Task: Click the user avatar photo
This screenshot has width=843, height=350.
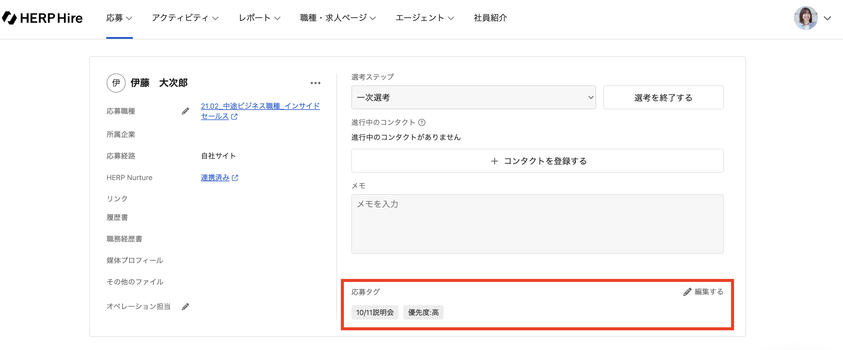Action: (x=805, y=18)
